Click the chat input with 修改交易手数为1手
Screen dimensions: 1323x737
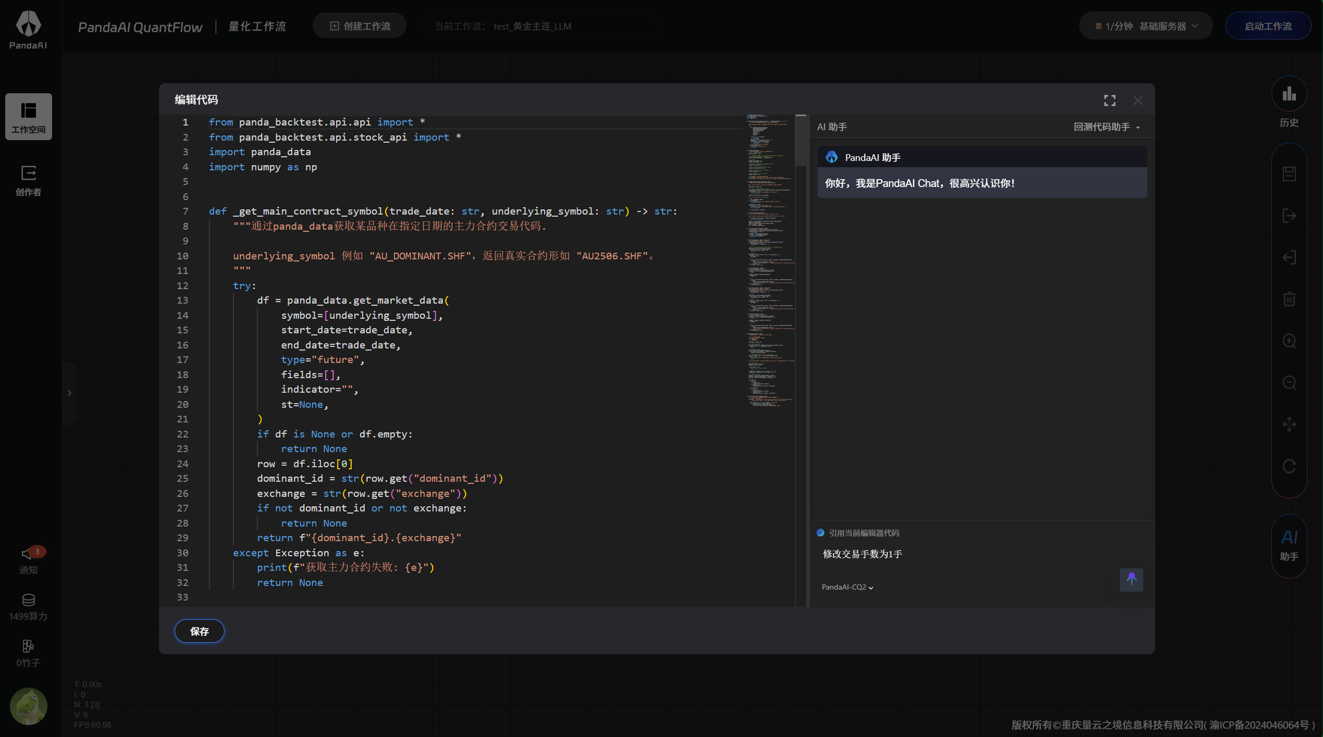coord(969,554)
